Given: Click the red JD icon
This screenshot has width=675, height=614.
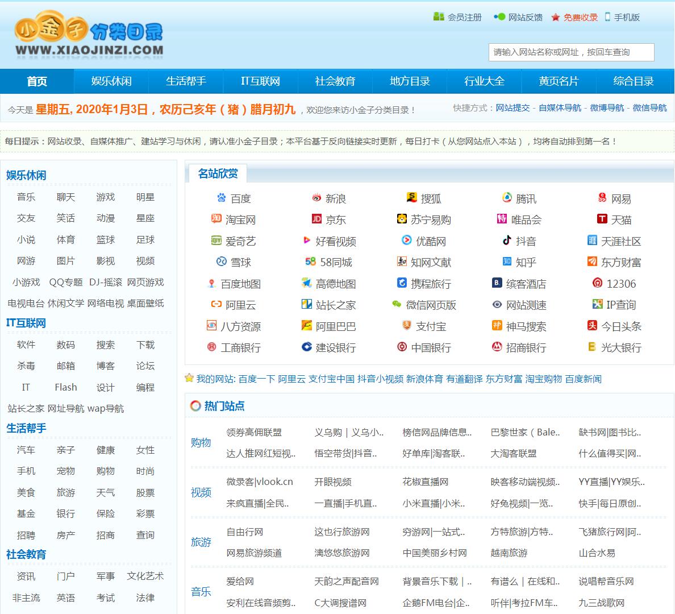Looking at the screenshot, I should 316,219.
